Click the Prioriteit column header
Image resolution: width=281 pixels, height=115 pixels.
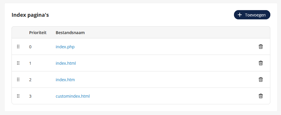(x=38, y=33)
